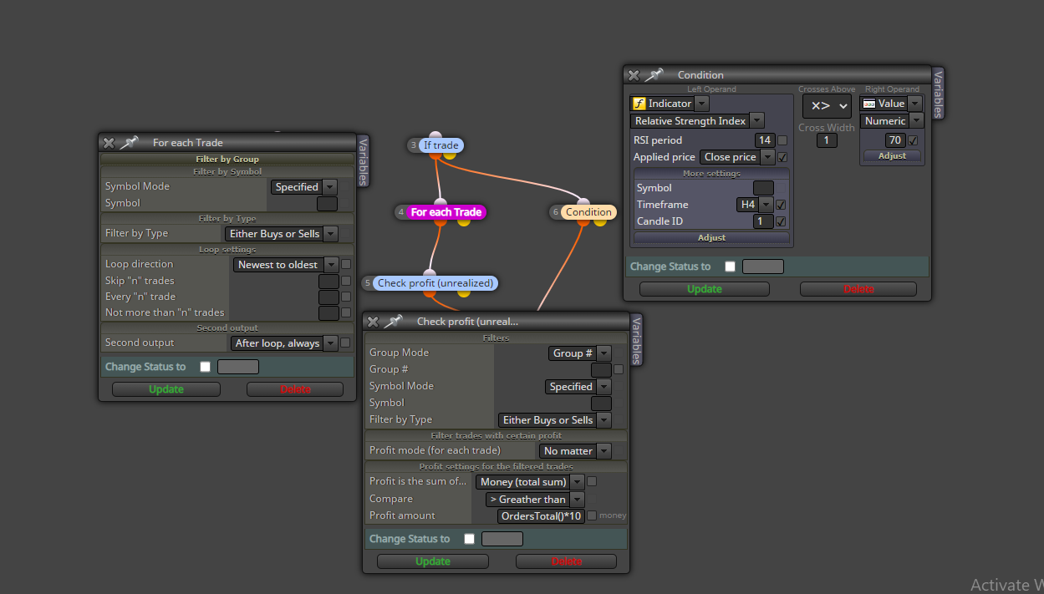Click the input connector atop Condition block
1044x594 pixels.
[583, 202]
